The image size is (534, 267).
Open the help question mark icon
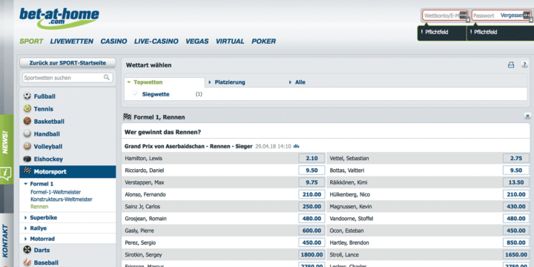(525, 65)
